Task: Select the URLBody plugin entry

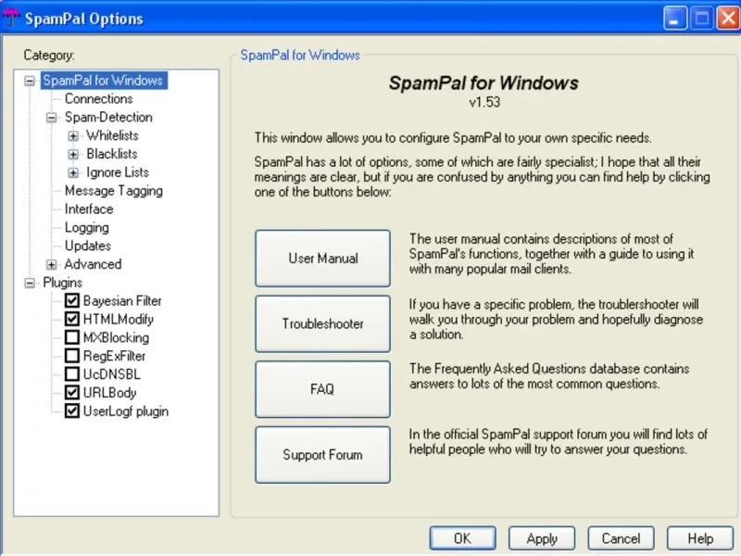Action: pos(109,393)
